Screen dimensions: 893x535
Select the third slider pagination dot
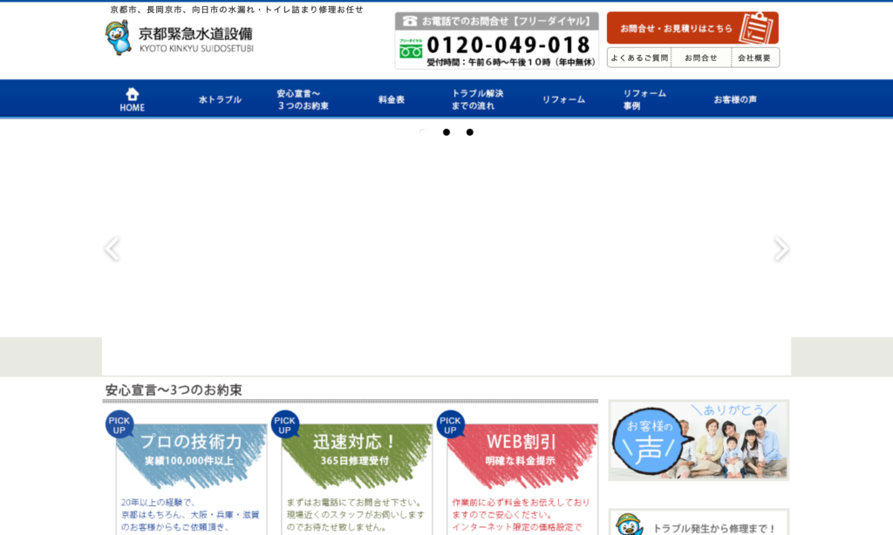tap(470, 132)
